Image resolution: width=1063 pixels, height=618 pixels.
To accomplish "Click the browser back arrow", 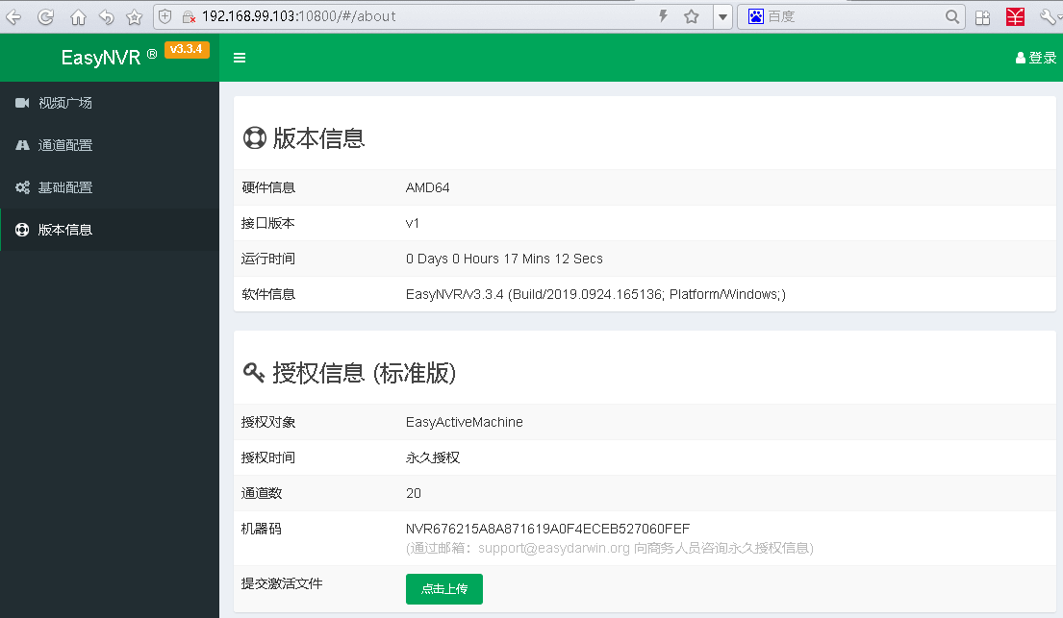I will (x=13, y=16).
